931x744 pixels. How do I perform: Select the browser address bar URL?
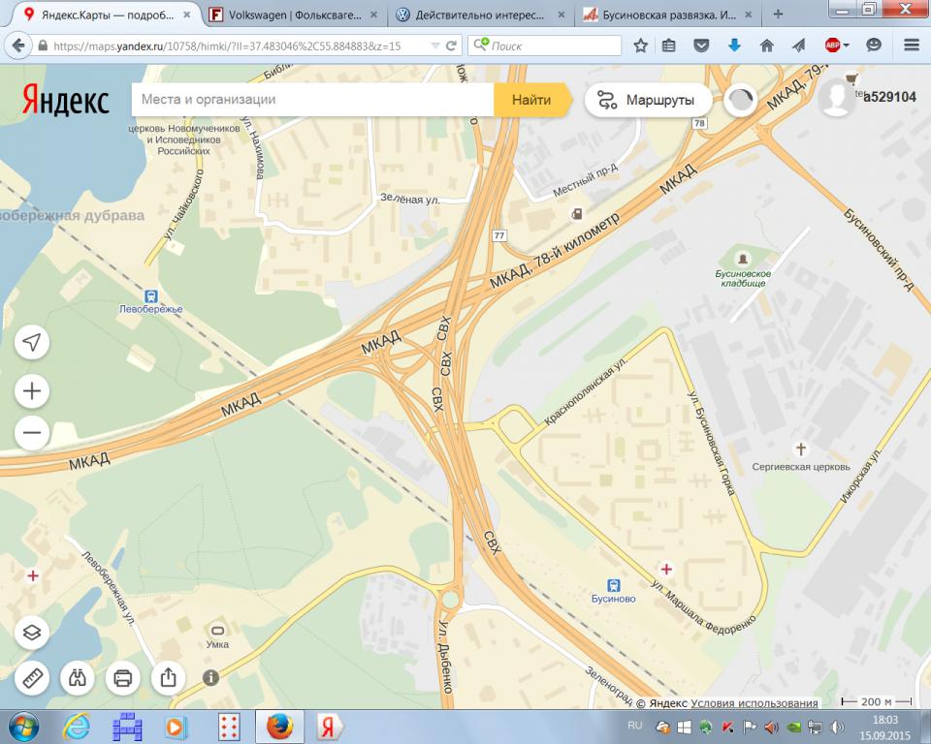pyautogui.click(x=227, y=46)
